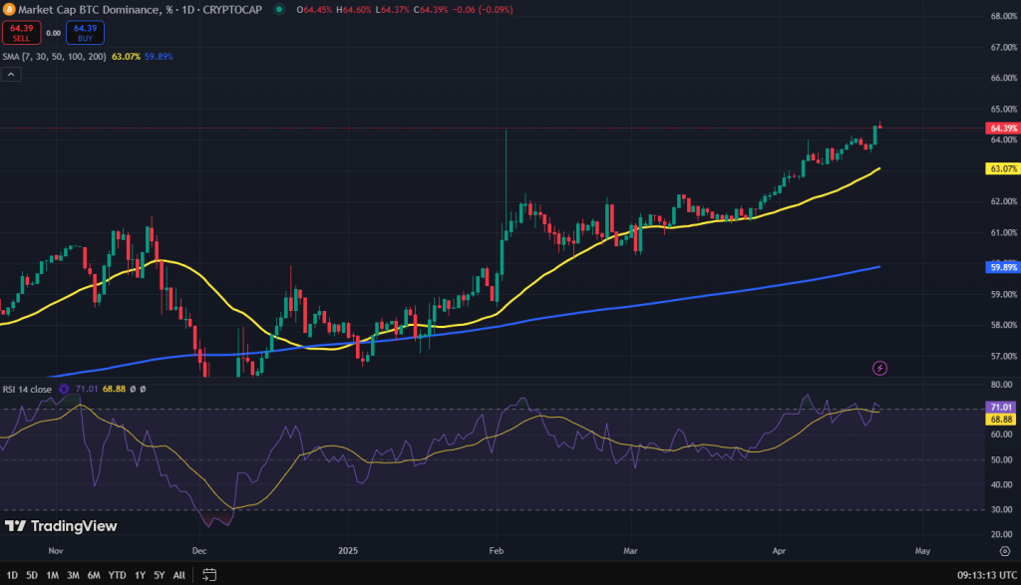Screen dimensions: 1021x585
Task: Click the yellow 68.88 RSI axis label
Action: (1001, 420)
